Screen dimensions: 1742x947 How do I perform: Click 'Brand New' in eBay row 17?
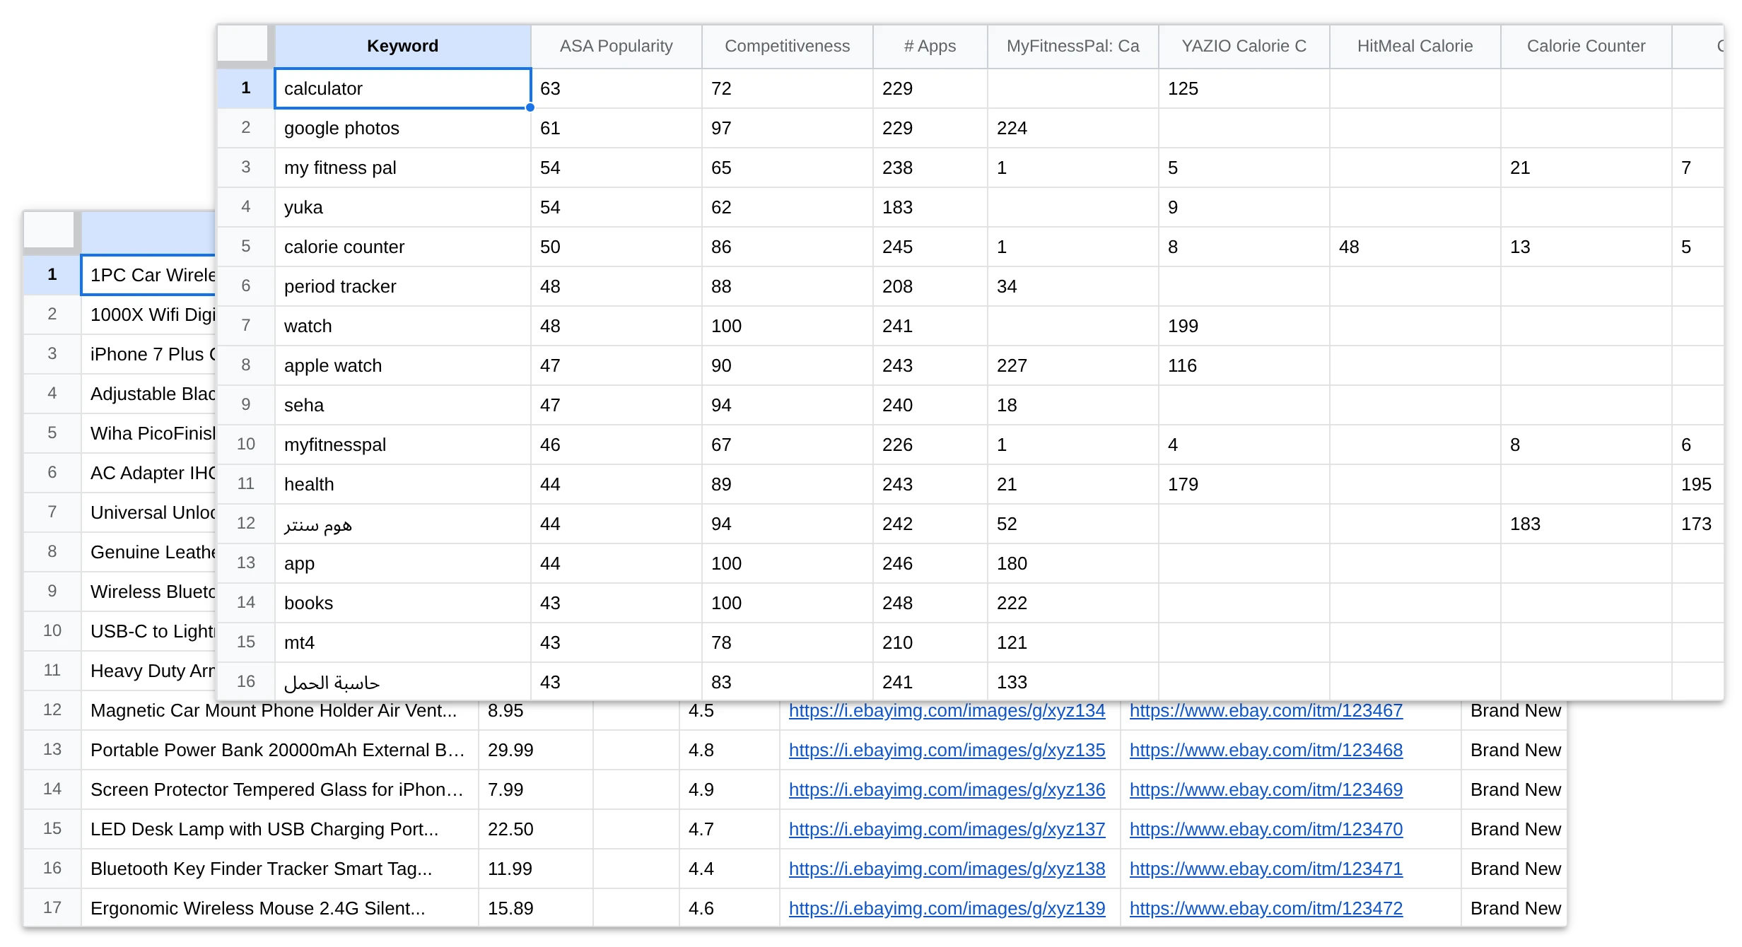(1514, 908)
